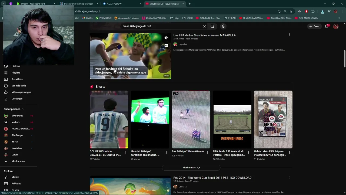This screenshot has width=346, height=195.
Task: Click the Crear button
Action: pos(314,26)
